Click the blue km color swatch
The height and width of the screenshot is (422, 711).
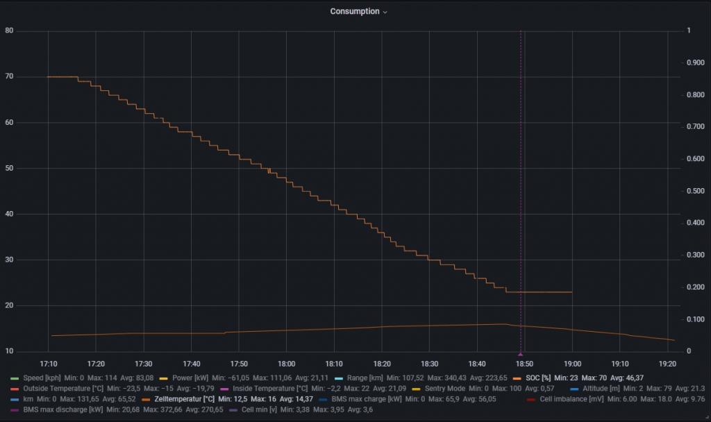click(x=15, y=399)
